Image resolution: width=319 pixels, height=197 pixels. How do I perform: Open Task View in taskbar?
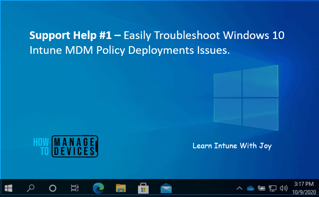pos(75,188)
